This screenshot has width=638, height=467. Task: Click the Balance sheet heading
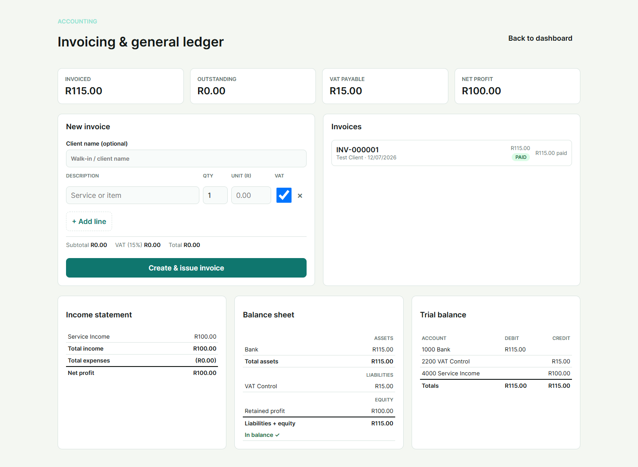point(268,315)
